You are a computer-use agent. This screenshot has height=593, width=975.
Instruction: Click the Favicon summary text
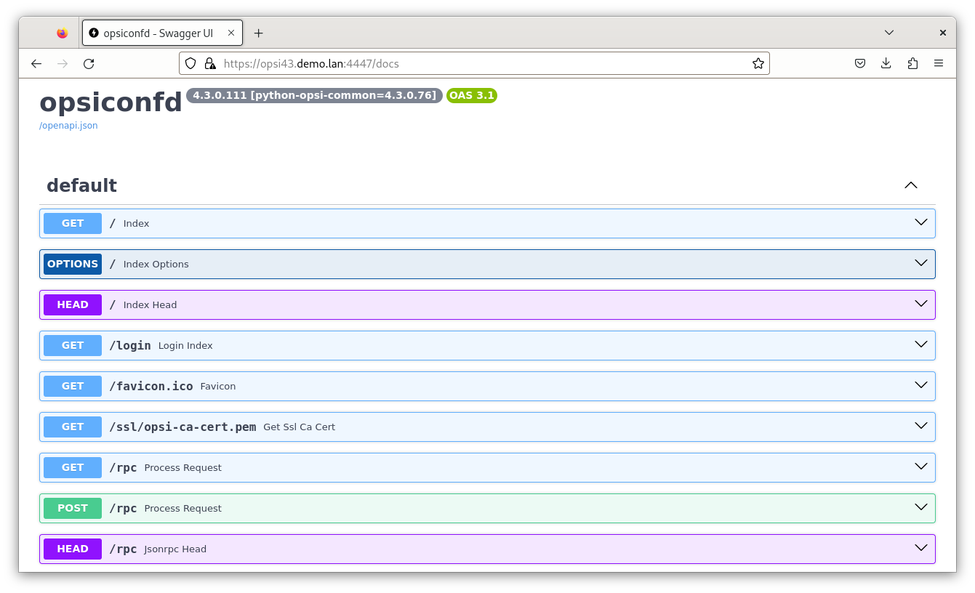(218, 387)
